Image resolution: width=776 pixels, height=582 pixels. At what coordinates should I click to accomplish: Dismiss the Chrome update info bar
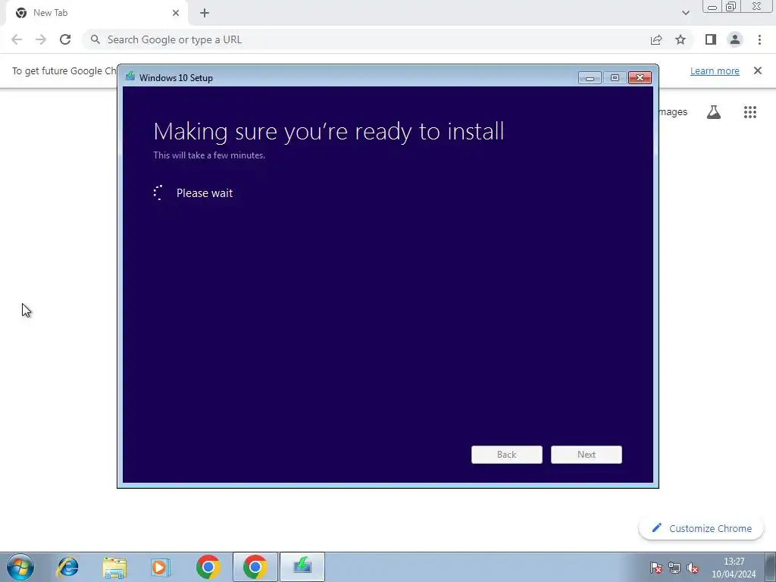point(758,70)
